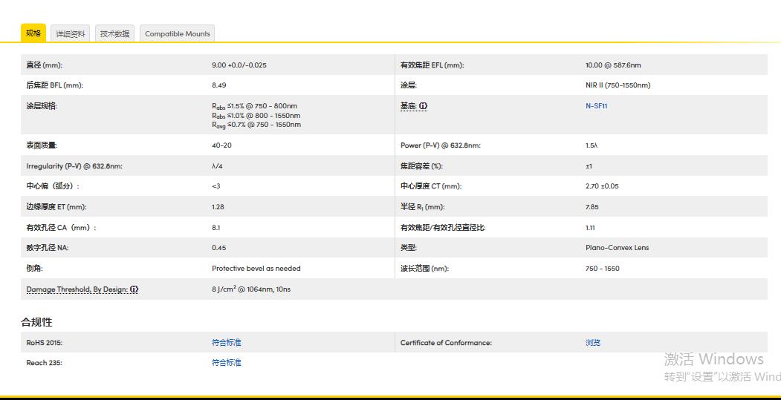The height and width of the screenshot is (400, 781).
Task: Click the underlined 基底 label
Action: pyautogui.click(x=408, y=106)
